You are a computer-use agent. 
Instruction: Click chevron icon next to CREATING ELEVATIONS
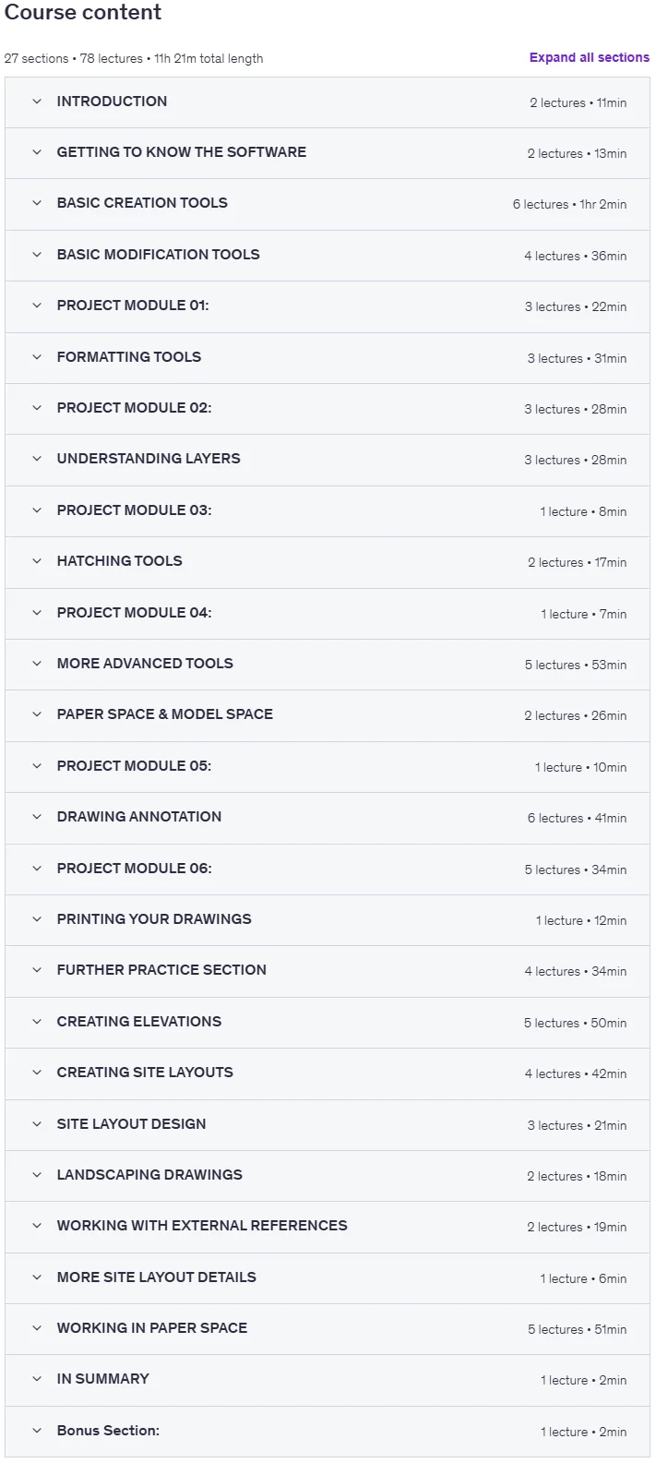coord(37,1022)
